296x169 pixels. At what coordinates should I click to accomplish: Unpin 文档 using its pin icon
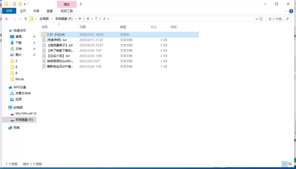click(x=34, y=49)
